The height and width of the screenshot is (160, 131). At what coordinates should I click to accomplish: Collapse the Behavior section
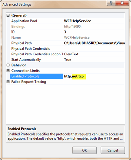8,65
